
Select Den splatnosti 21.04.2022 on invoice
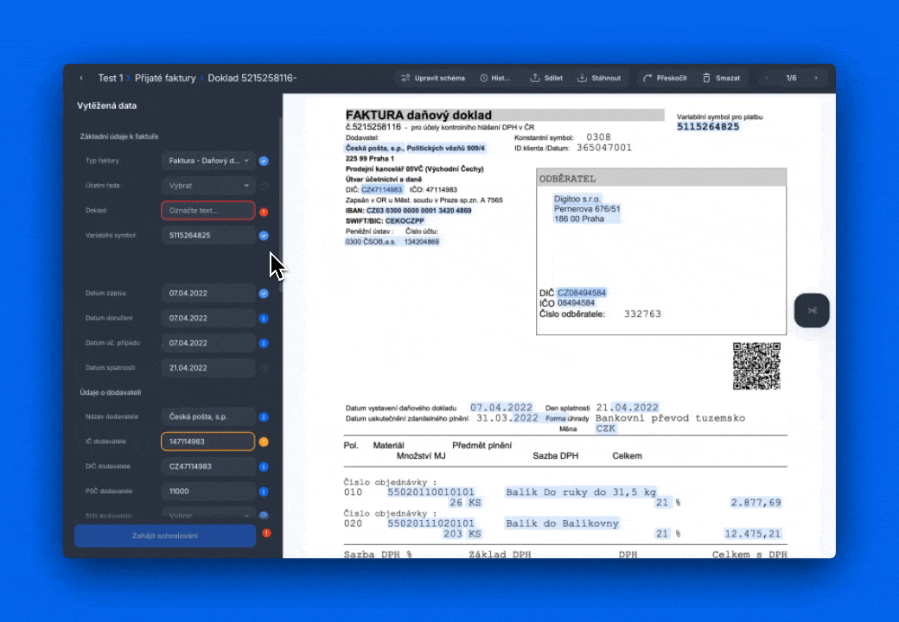[628, 408]
